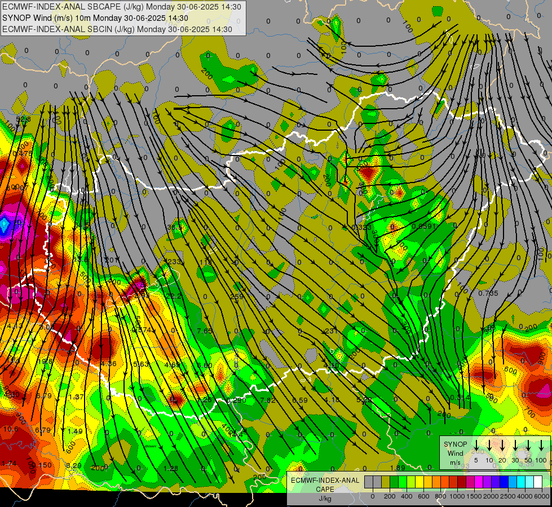Click the 1.49 grid value on the map
Viewport: 552px width, 507px height.
coord(75,431)
